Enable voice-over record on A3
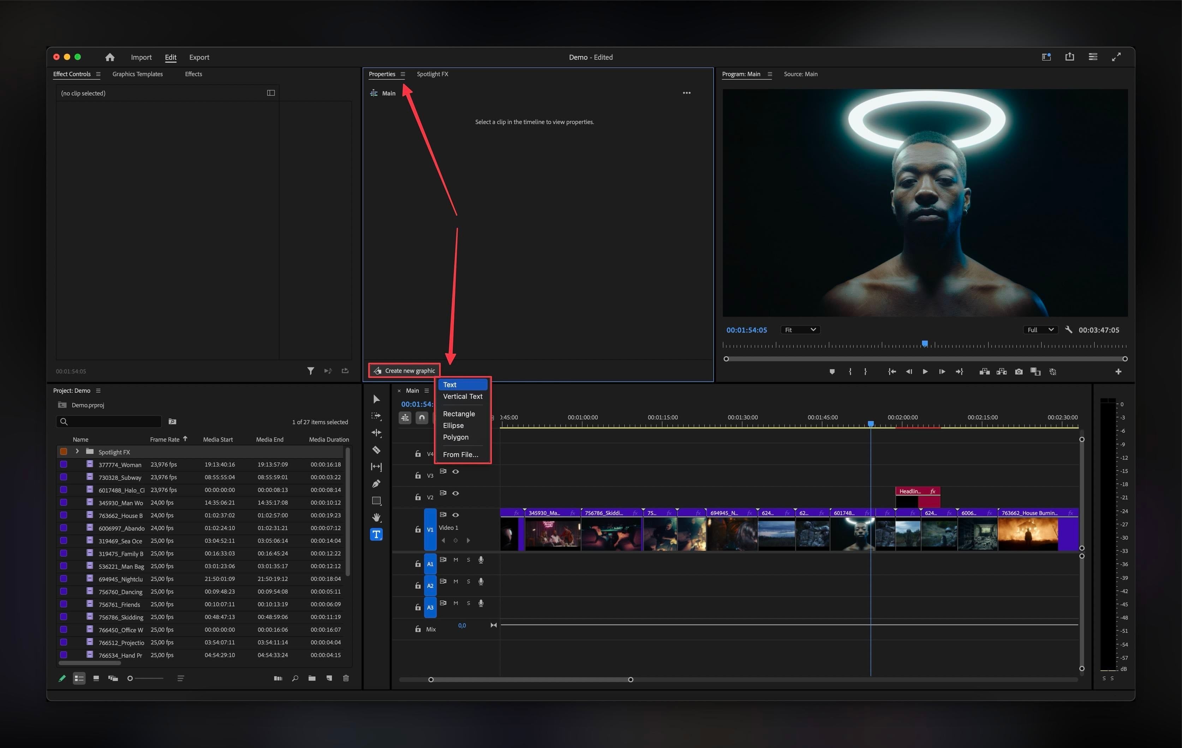Image resolution: width=1182 pixels, height=748 pixels. pyautogui.click(x=481, y=603)
